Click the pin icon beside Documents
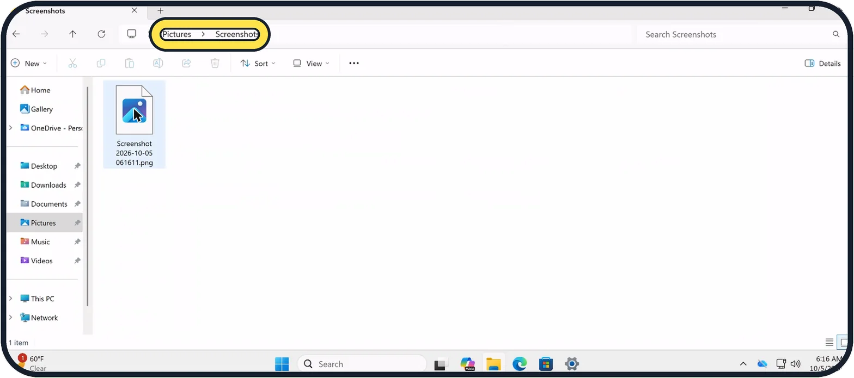The width and height of the screenshot is (854, 378). click(x=77, y=204)
